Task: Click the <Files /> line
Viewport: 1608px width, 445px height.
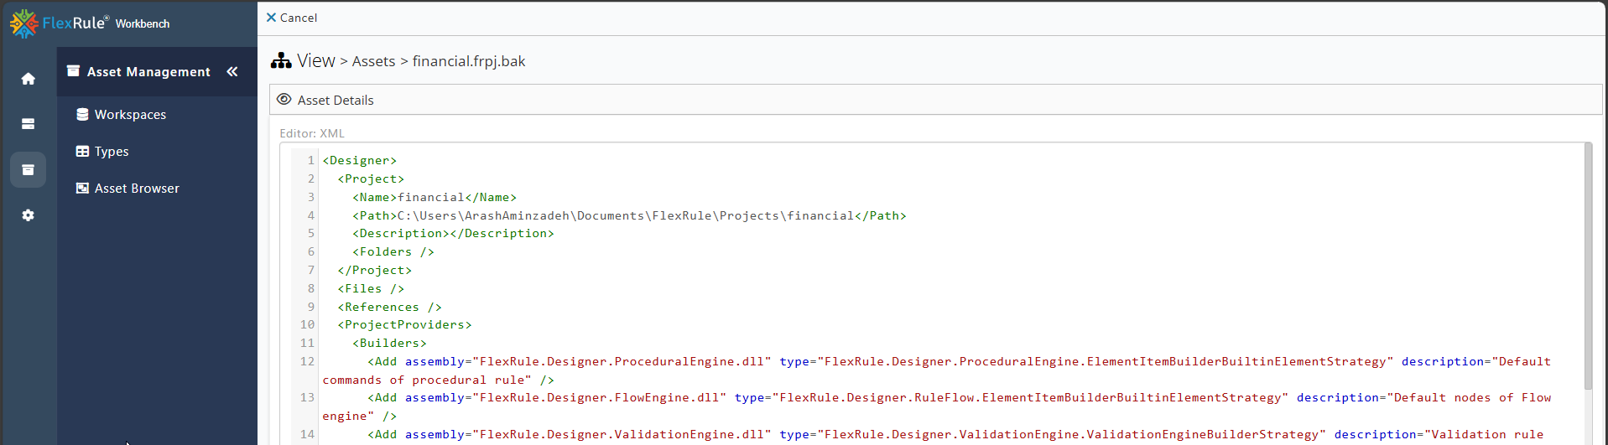Action: point(371,288)
